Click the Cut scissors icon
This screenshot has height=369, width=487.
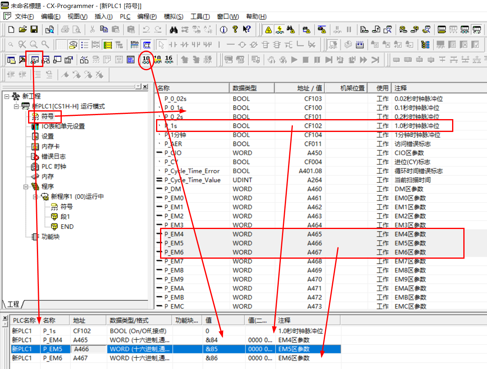click(93, 29)
